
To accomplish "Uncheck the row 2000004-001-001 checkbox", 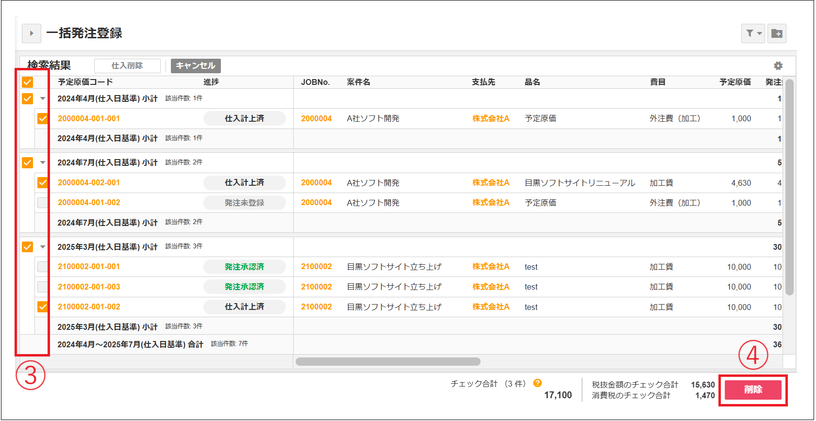I will coord(43,118).
